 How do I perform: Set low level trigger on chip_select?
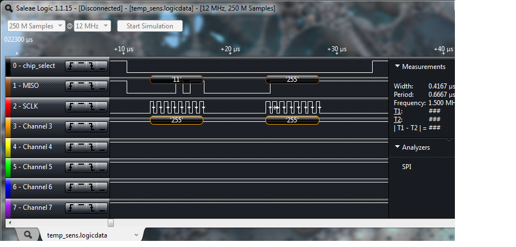(102, 66)
